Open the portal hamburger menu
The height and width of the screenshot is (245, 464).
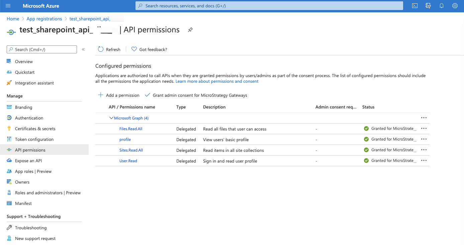(8, 5)
